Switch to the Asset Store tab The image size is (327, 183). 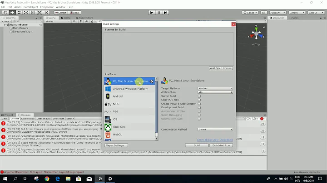84,18
